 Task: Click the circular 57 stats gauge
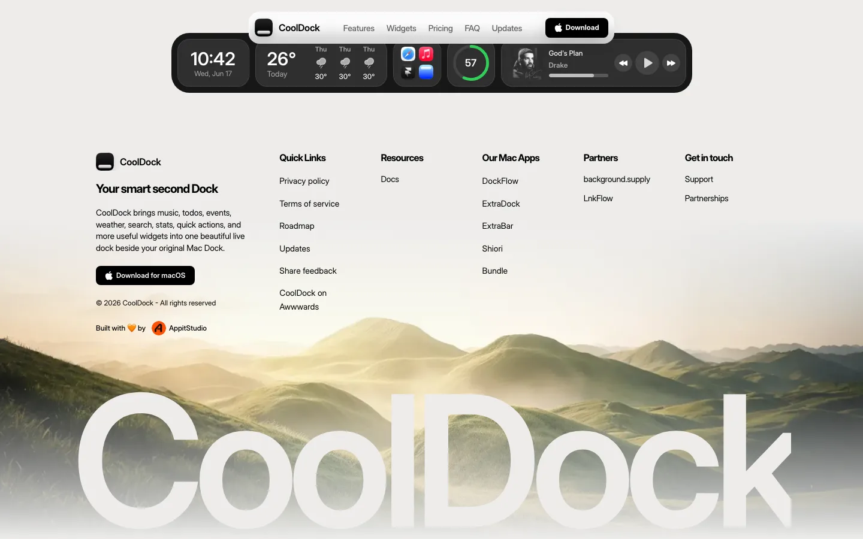tap(471, 63)
